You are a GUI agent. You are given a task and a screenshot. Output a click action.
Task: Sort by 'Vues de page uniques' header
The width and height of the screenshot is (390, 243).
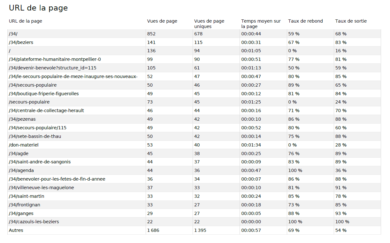209,24
